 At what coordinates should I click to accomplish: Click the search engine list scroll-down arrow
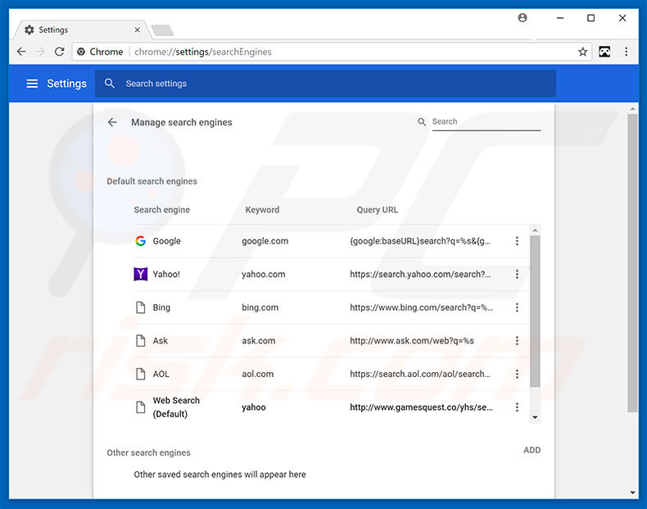(535, 417)
